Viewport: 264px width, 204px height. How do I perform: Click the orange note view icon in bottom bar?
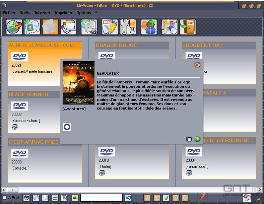coord(148,198)
